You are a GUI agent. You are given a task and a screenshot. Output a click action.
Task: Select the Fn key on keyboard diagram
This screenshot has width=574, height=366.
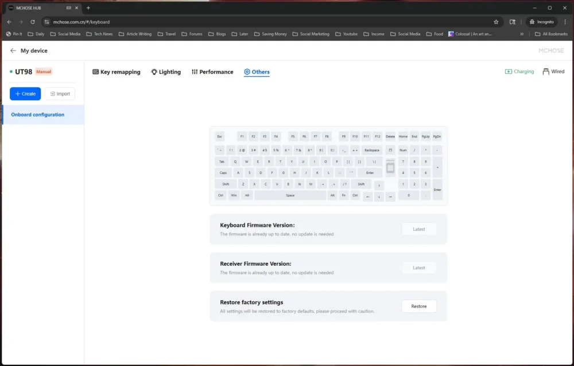tap(344, 195)
